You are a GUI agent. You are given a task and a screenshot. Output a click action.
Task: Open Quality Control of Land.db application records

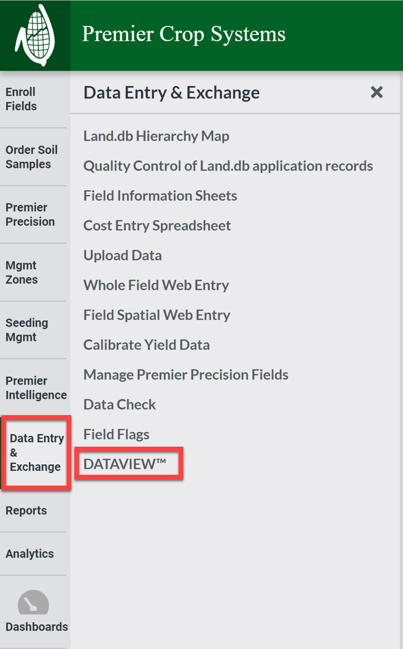pos(228,165)
